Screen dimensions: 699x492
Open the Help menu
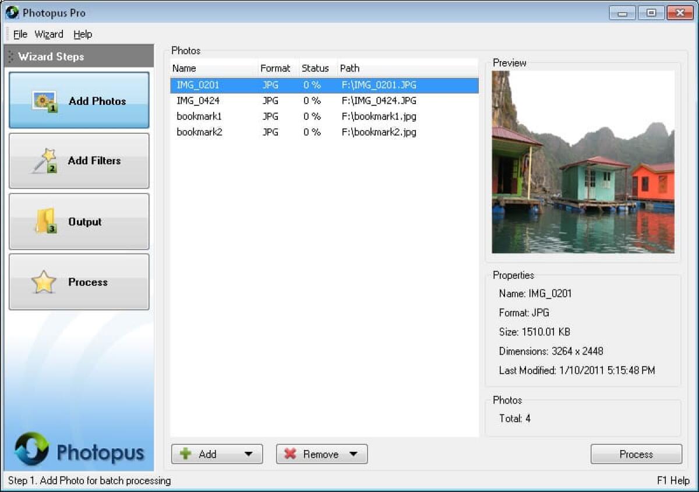coord(83,34)
